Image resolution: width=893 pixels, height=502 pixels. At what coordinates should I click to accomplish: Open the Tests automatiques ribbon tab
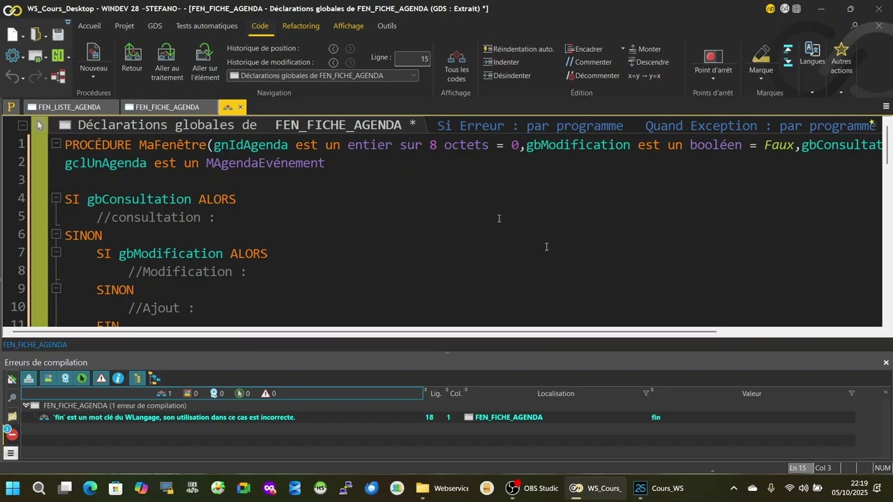207,26
